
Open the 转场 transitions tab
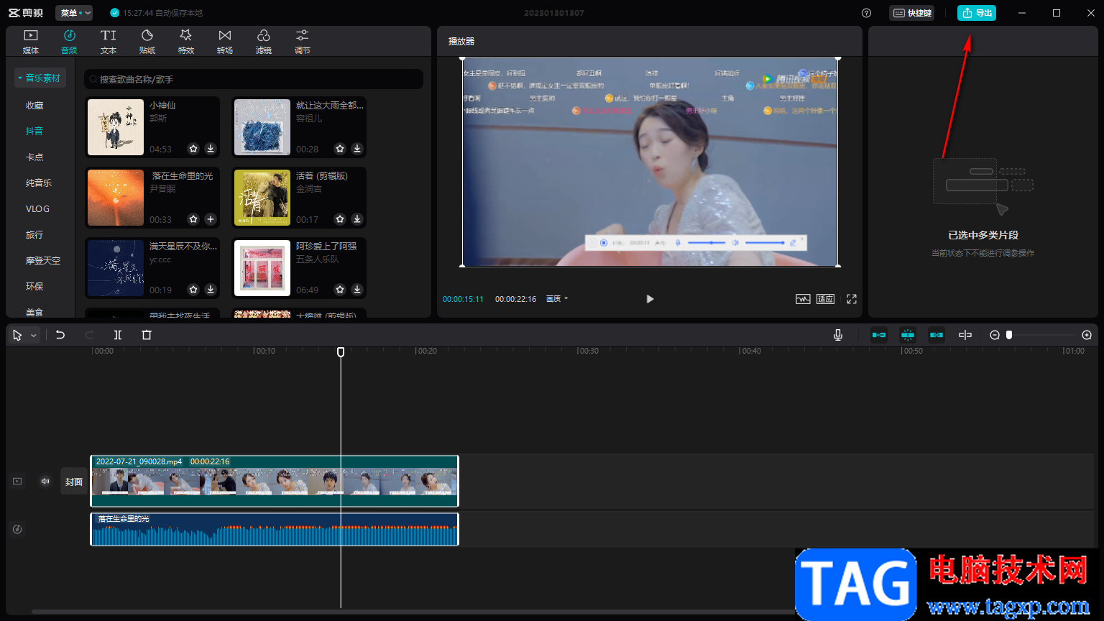point(225,42)
